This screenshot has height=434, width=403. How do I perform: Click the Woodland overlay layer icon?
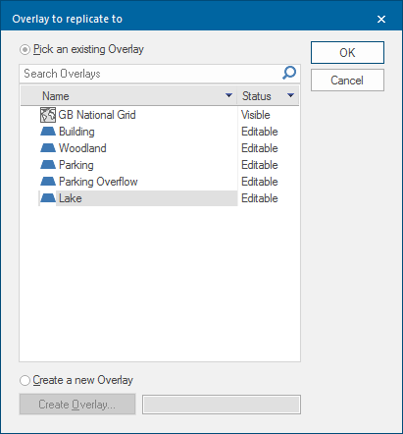click(48, 148)
